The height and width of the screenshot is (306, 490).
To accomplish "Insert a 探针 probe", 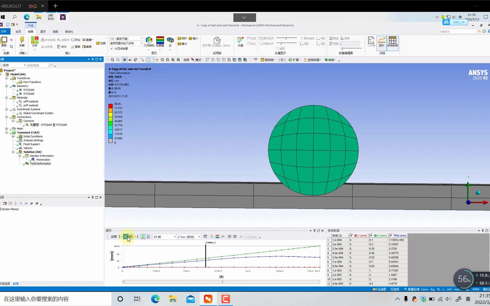I will click(182, 39).
